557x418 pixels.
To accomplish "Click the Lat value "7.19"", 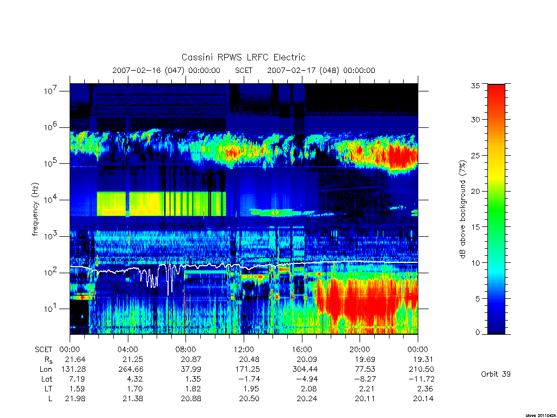I will [77, 379].
